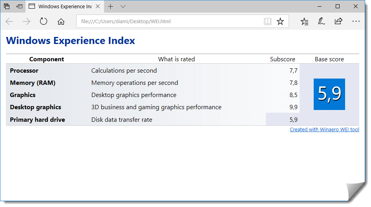Image resolution: width=371 pixels, height=207 pixels.
Task: Click the address bar with WEI.html path
Action: point(169,22)
